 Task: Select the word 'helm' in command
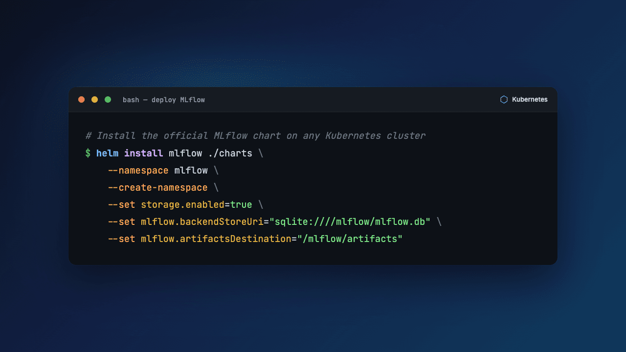107,153
